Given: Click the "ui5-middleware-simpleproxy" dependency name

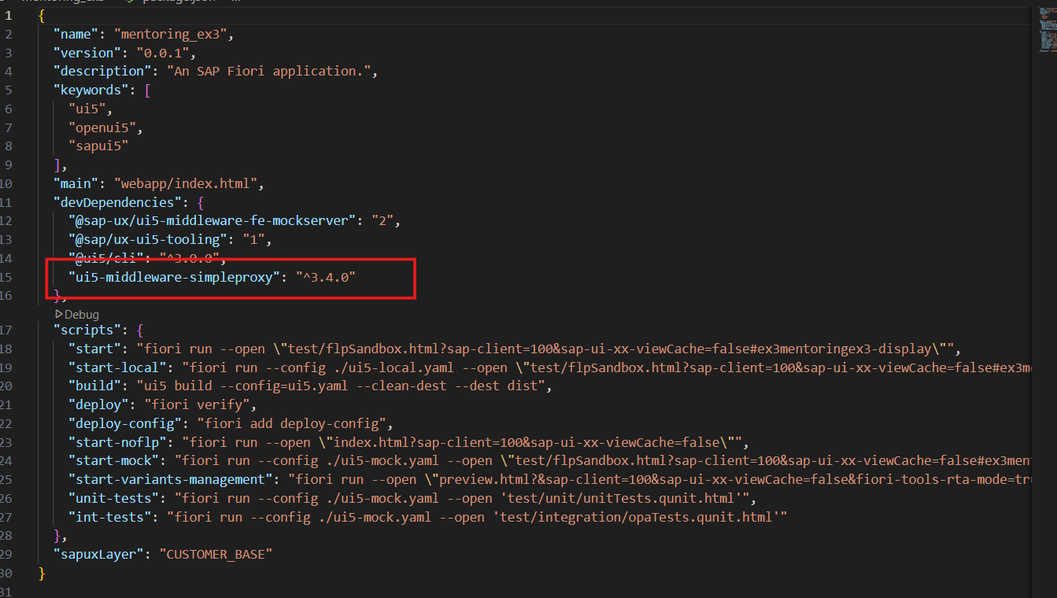Looking at the screenshot, I should click(175, 277).
